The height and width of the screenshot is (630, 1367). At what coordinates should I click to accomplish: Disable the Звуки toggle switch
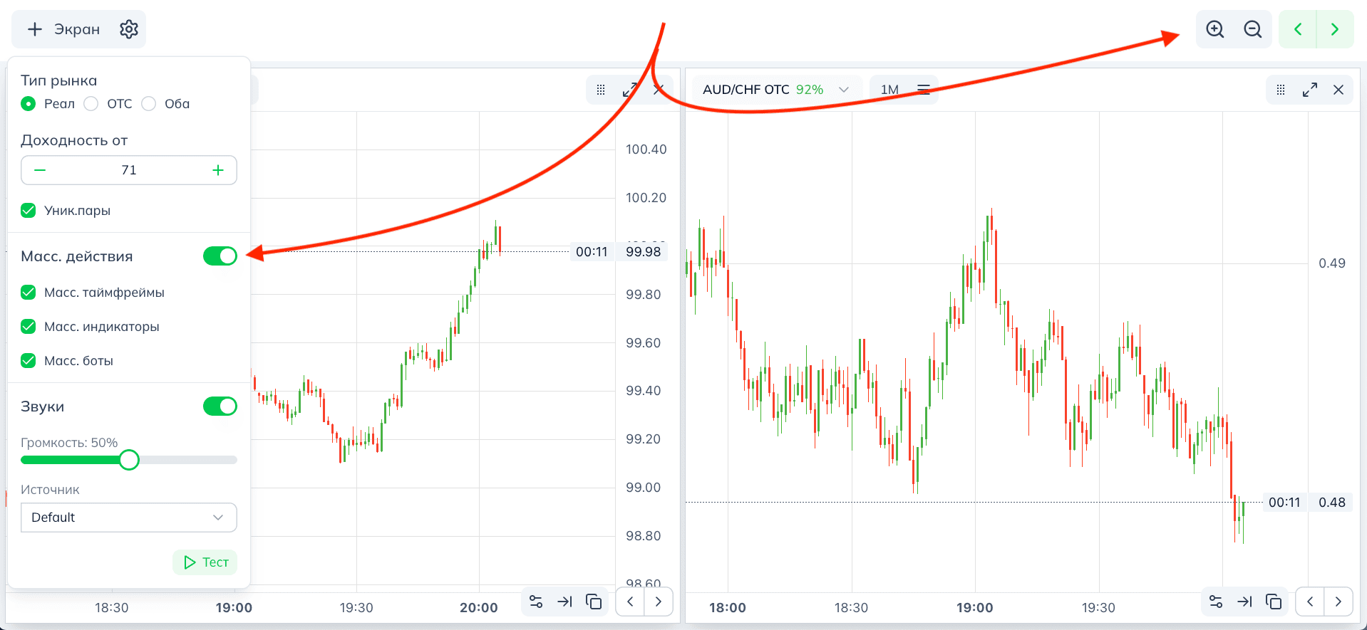pos(220,406)
